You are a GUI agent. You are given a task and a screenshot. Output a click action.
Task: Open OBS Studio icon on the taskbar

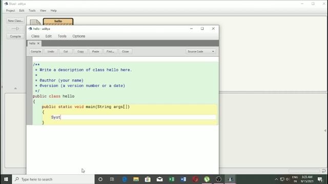click(x=219, y=179)
